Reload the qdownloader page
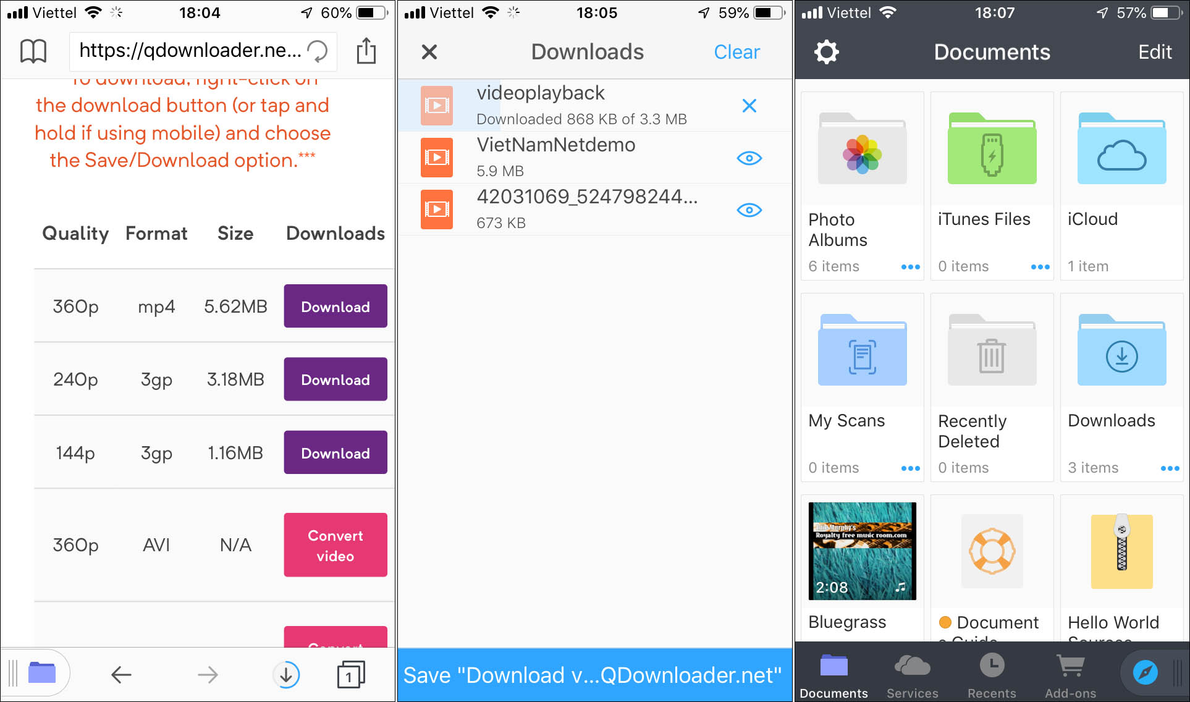This screenshot has width=1190, height=702. (x=318, y=51)
